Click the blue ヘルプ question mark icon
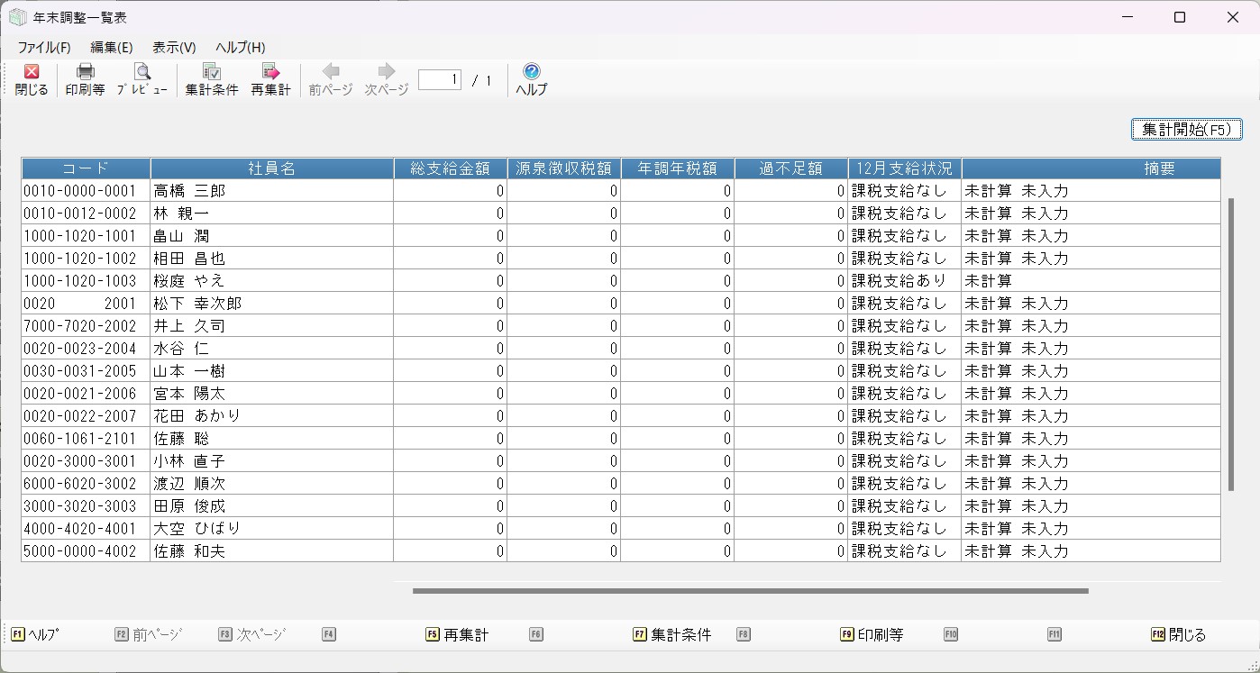Viewport: 1260px width, 673px height. 532,72
